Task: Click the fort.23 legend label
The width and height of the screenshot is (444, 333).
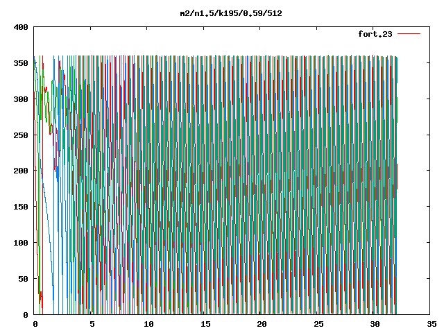Action: (375, 34)
